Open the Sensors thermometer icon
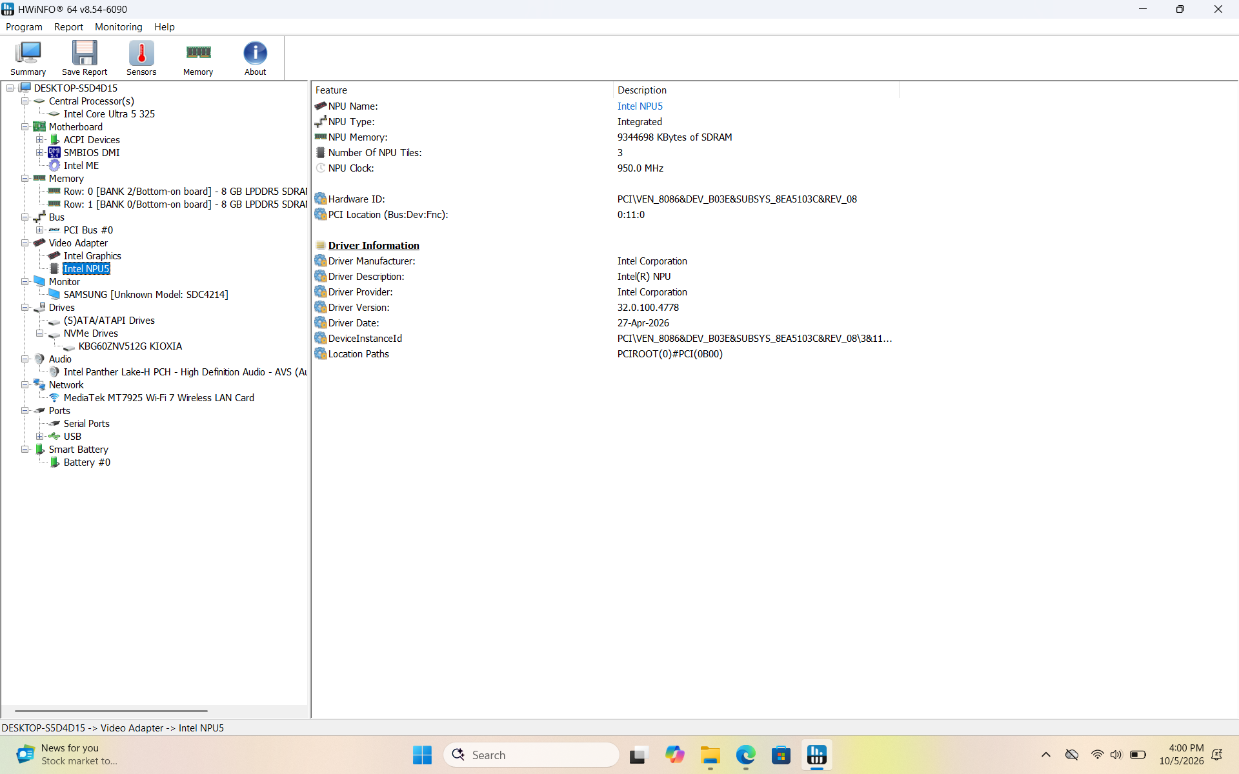This screenshot has height=774, width=1239. [141, 58]
